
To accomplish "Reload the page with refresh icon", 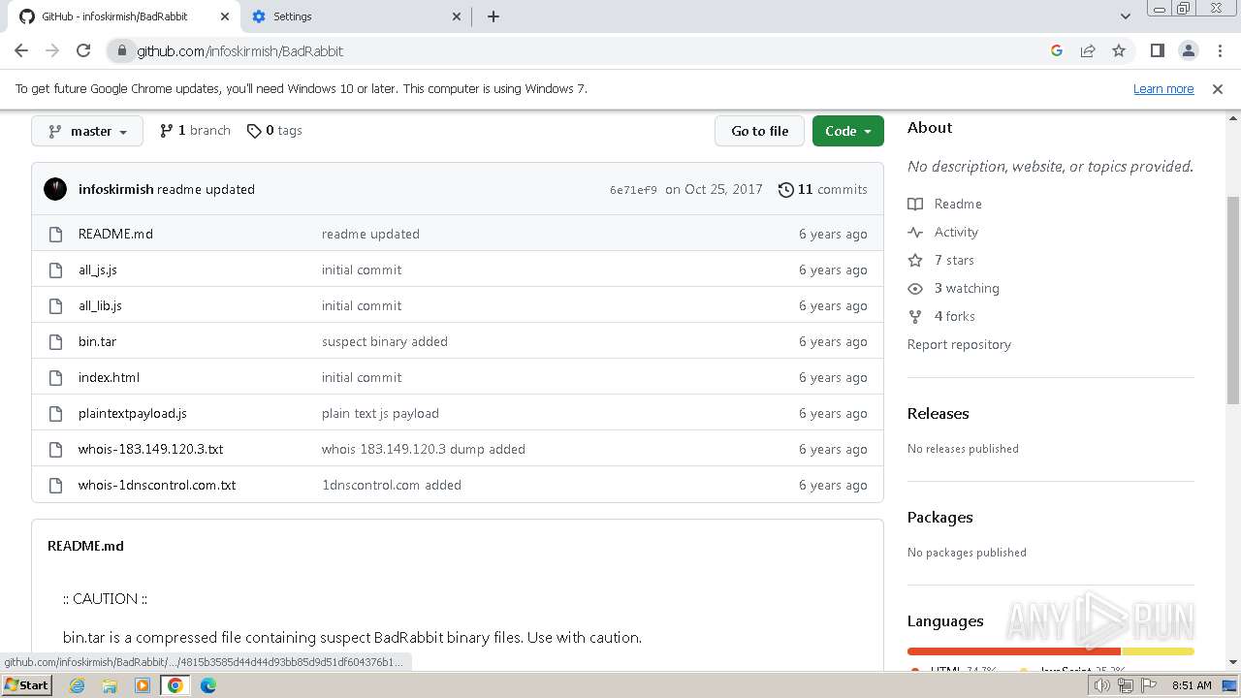I will (83, 50).
